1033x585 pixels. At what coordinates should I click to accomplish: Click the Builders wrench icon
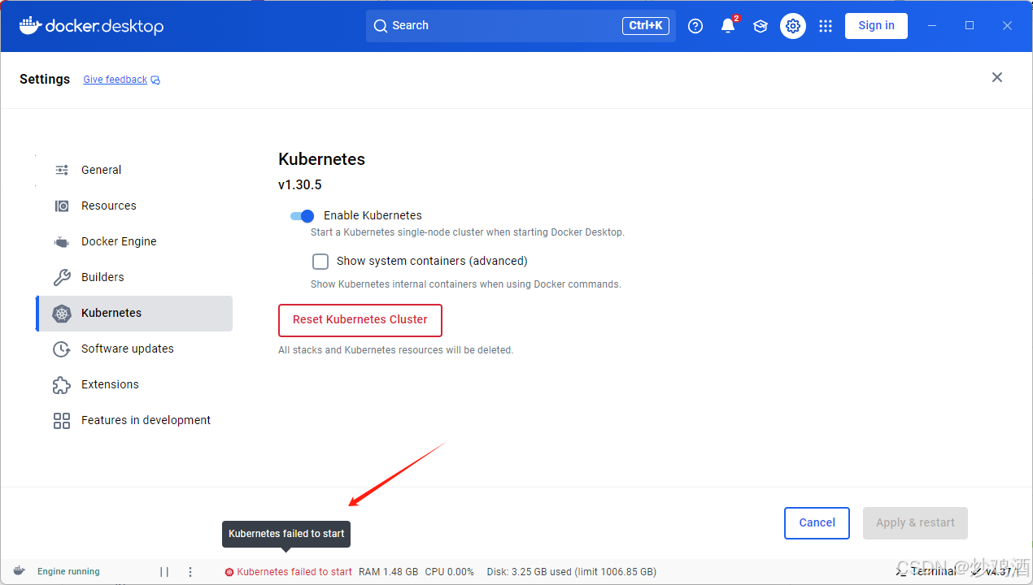pos(62,277)
